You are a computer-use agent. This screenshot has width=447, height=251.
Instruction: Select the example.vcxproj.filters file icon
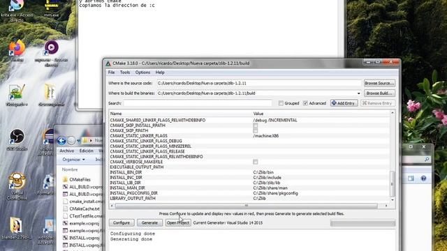pos(65,231)
